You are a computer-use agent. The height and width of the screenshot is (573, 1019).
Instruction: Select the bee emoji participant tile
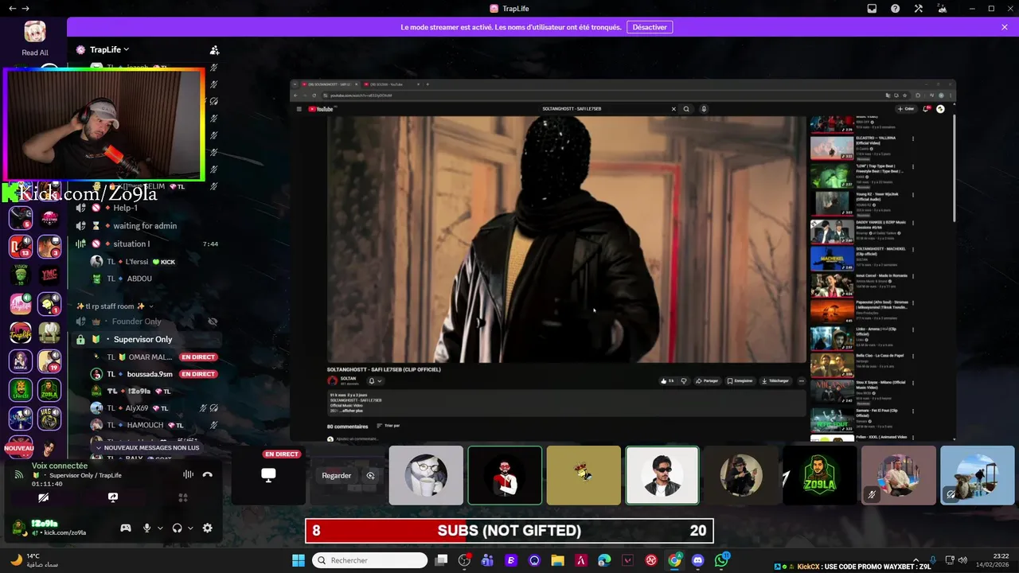584,475
